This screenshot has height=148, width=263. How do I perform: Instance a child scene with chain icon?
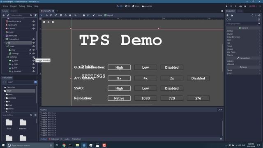pos(8,15)
